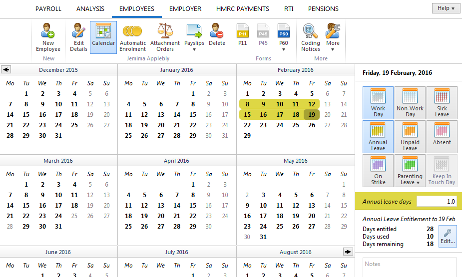This screenshot has height=277, width=462.
Task: Expand the Parenting Leave dropdown arrow
Action: 418,183
